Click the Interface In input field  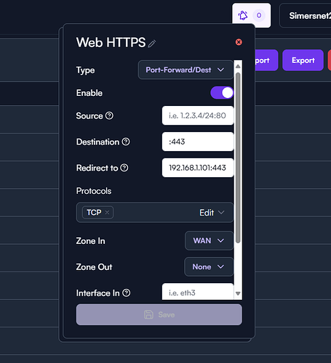198,292
